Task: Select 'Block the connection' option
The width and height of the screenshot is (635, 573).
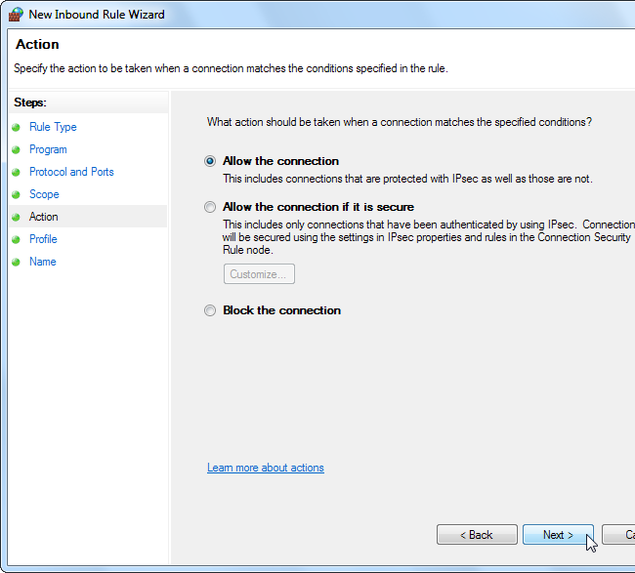Action: [x=210, y=310]
